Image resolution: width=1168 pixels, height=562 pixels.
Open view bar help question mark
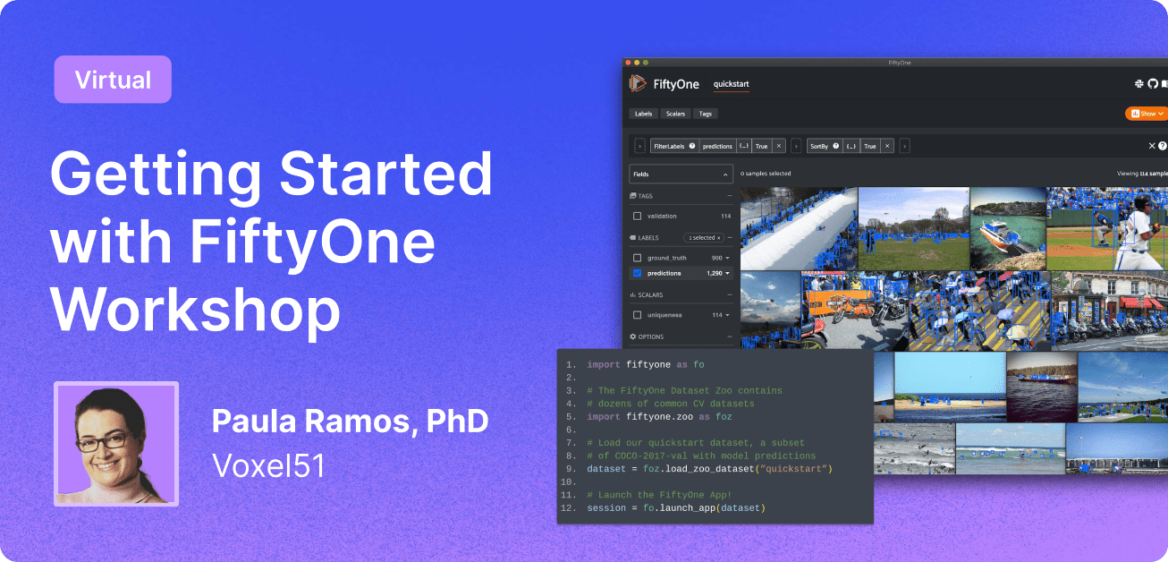(x=1163, y=146)
